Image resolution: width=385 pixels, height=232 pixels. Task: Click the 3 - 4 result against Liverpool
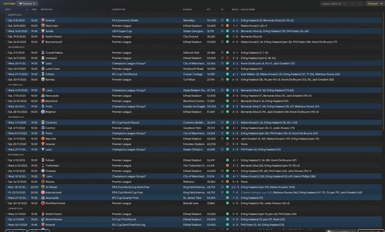235,58
